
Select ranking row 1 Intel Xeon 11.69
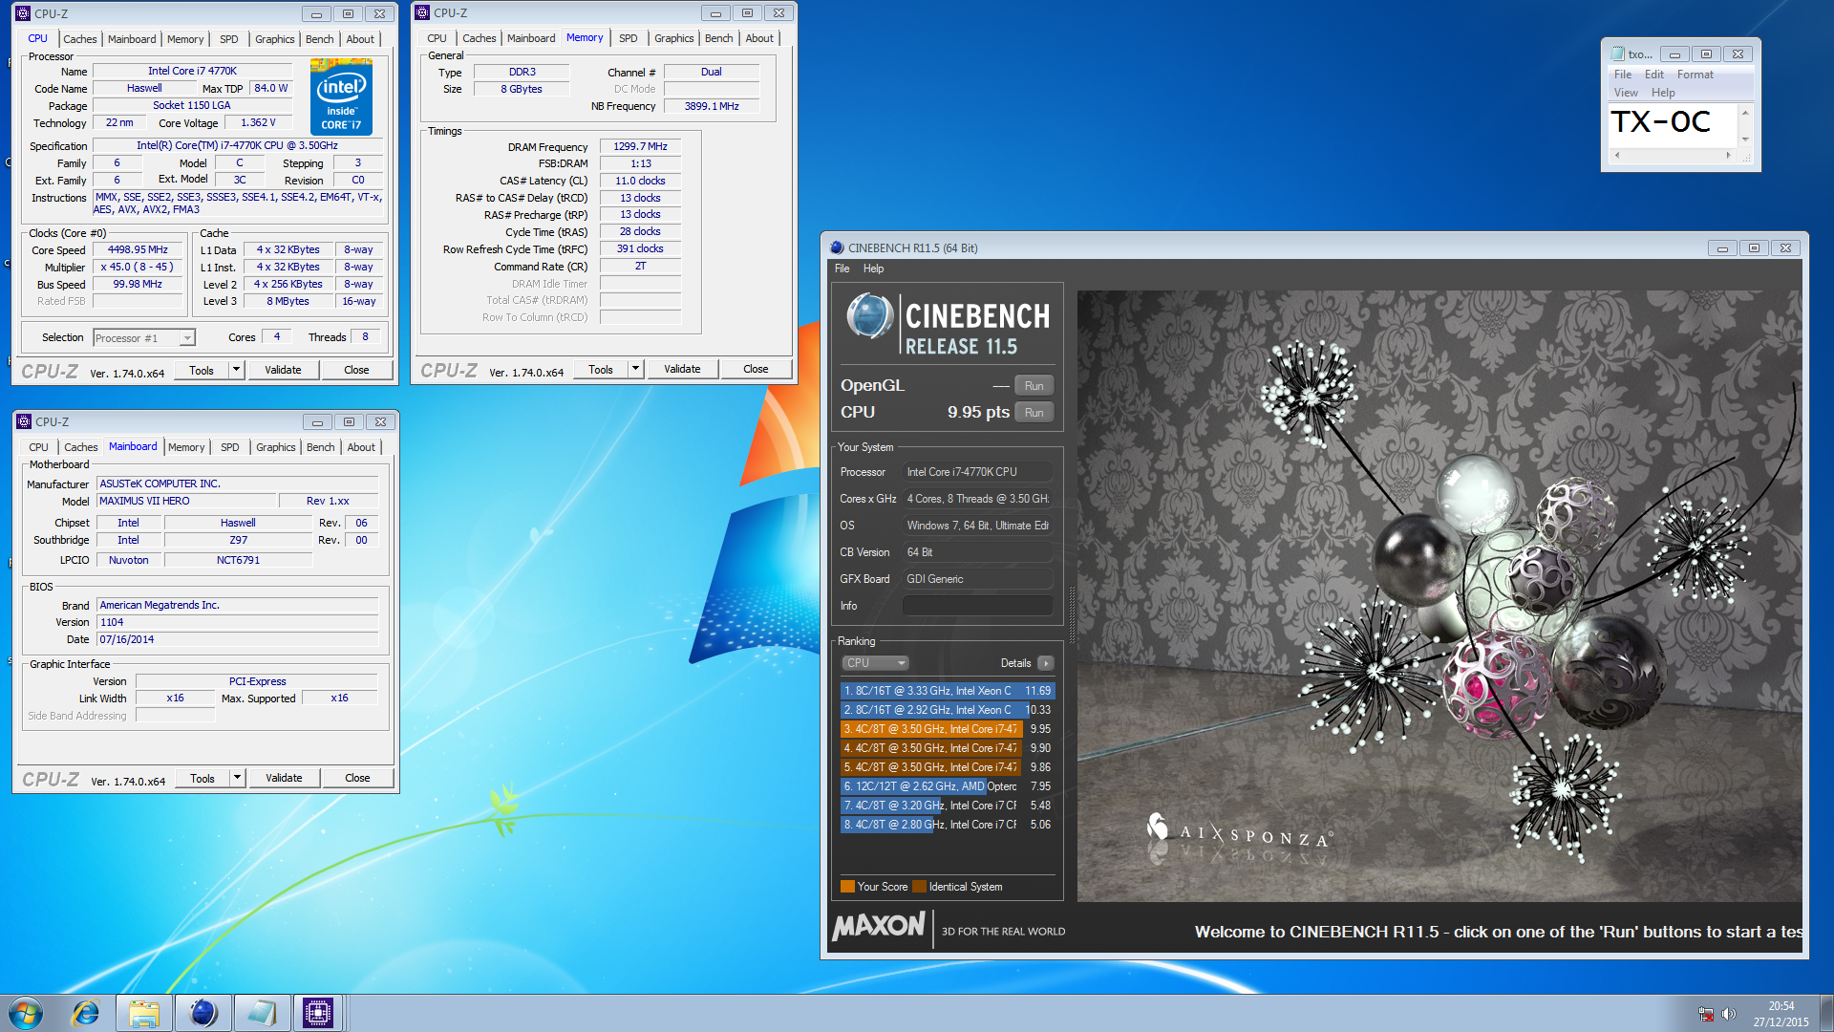click(948, 691)
